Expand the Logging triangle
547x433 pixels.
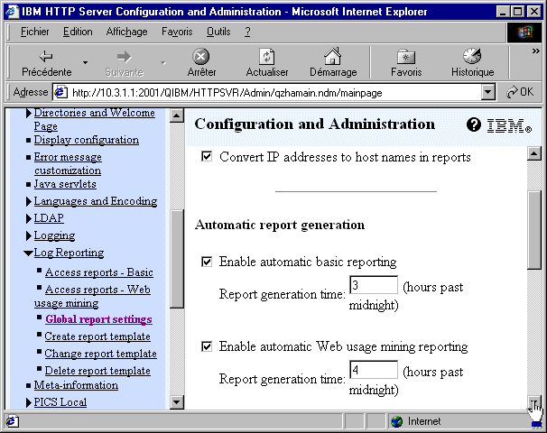29,235
